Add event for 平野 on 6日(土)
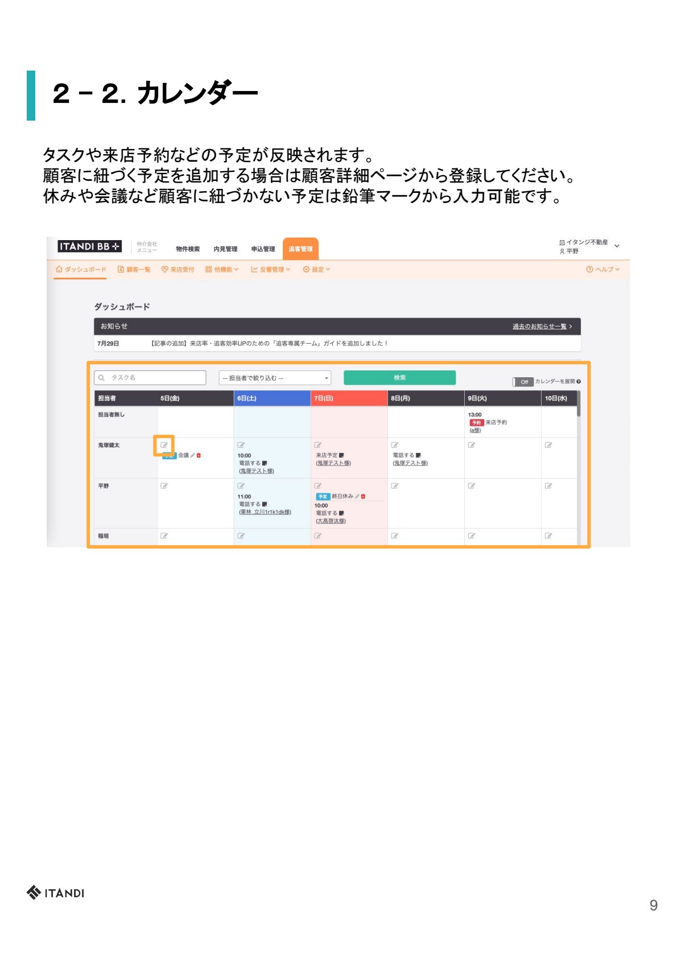The height and width of the screenshot is (957, 677). pos(241,486)
